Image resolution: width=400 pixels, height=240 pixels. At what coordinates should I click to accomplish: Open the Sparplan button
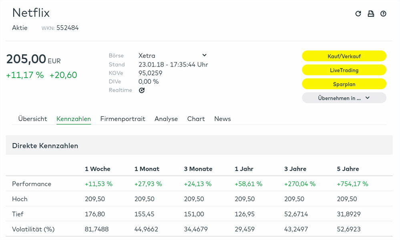tap(344, 84)
